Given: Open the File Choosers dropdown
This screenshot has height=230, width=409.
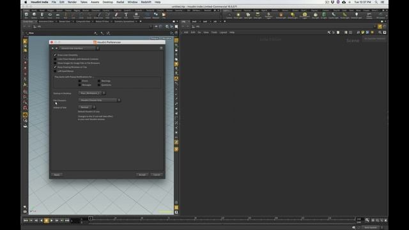Looking at the screenshot, I should tap(100, 100).
